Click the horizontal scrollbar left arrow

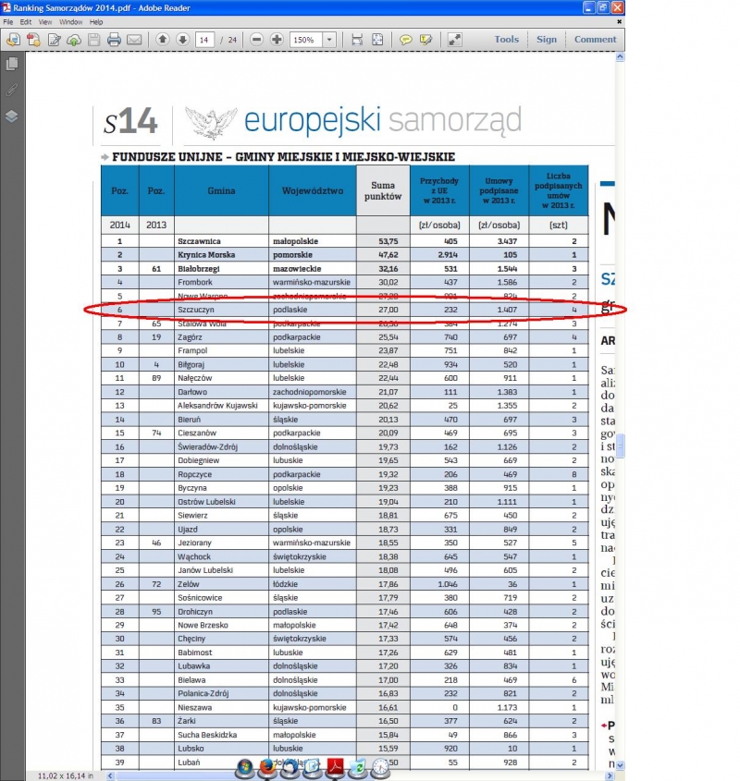click(110, 776)
